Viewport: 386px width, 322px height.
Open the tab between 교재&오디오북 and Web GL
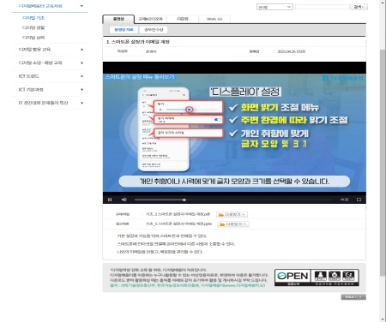[x=183, y=19]
